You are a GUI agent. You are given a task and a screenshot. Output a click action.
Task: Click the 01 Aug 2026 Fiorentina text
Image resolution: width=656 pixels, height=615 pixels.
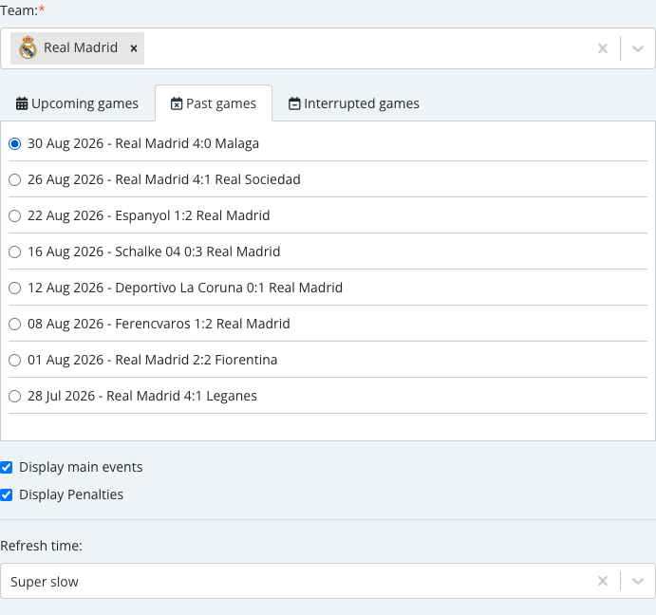[x=152, y=360]
